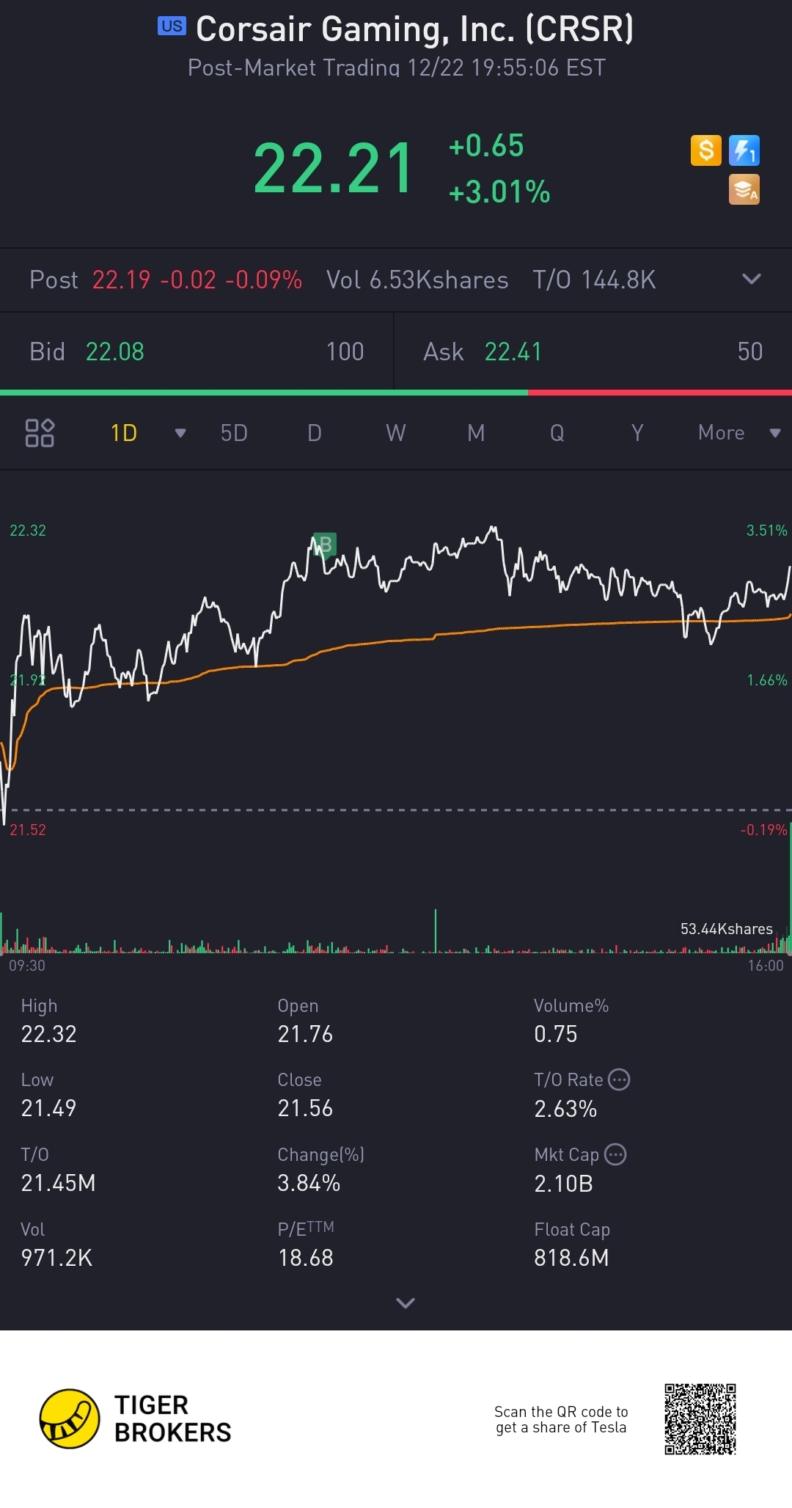The height and width of the screenshot is (1508, 792).
Task: Tap the +0.65 price change value
Action: [x=486, y=145]
